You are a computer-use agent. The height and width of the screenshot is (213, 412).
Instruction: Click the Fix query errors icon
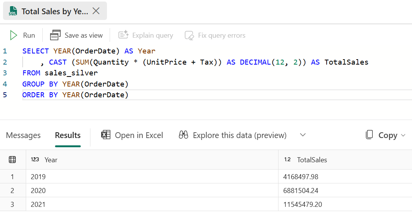pos(189,35)
